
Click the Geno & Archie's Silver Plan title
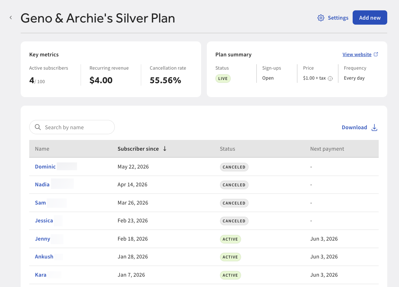tap(98, 18)
